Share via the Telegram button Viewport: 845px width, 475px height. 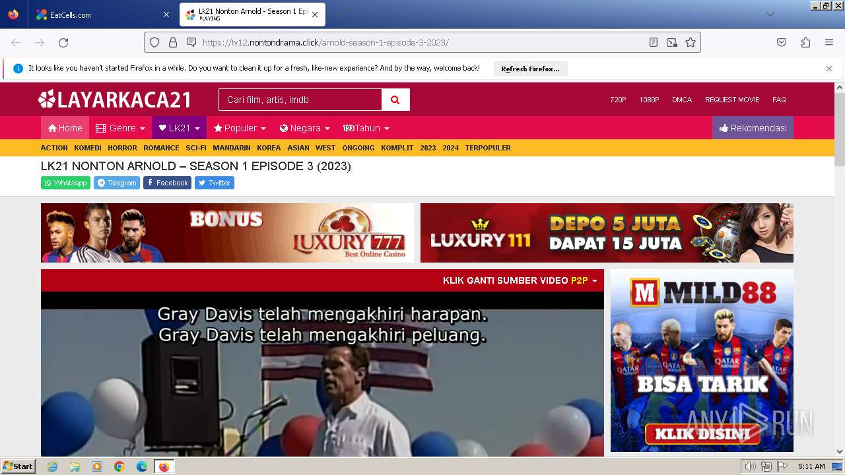[117, 183]
